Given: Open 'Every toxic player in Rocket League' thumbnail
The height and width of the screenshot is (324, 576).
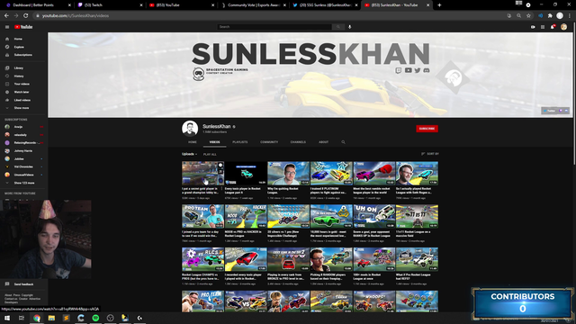Looking at the screenshot, I should point(246,173).
